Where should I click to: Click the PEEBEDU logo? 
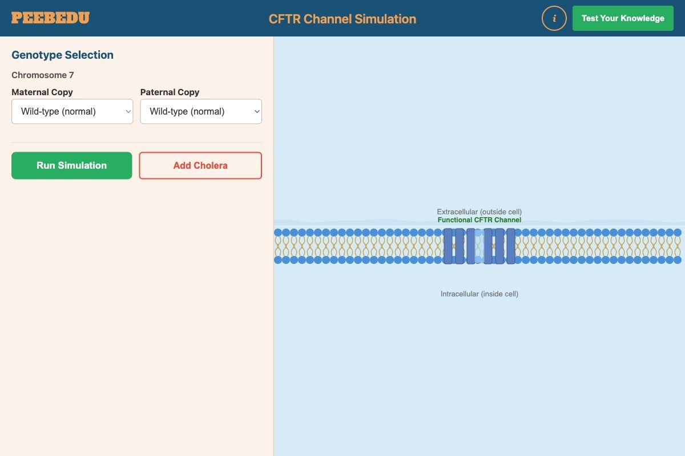coord(50,17)
